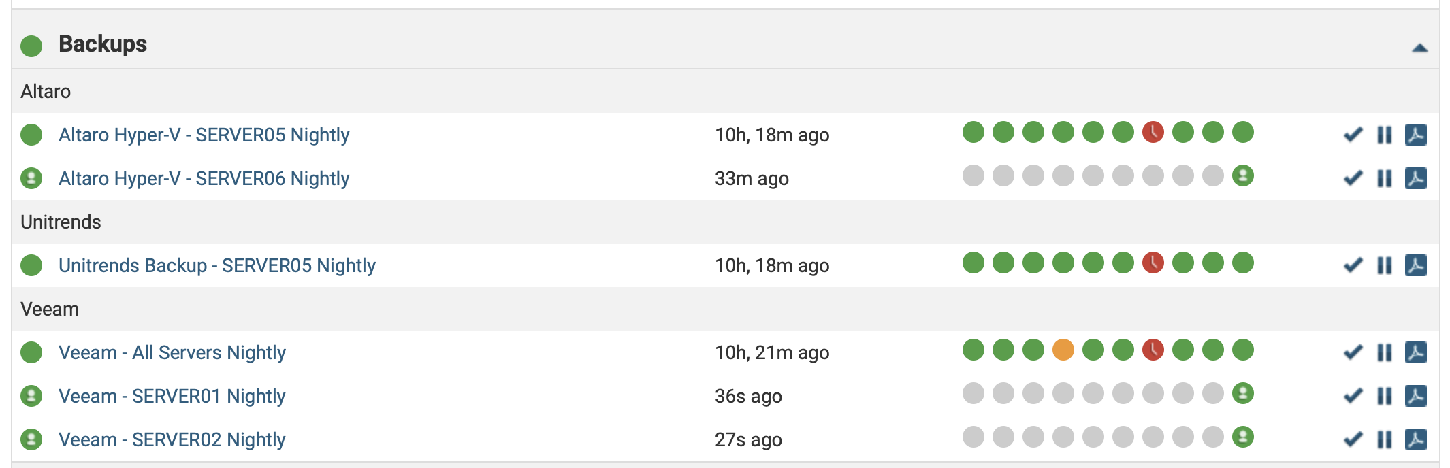Open PDF report for Veeam All Servers Nightly
This screenshot has height=468, width=1450.
tap(1415, 352)
